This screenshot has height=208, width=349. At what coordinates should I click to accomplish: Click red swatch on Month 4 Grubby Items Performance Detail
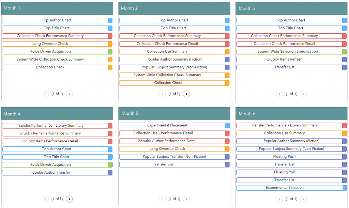point(110,141)
